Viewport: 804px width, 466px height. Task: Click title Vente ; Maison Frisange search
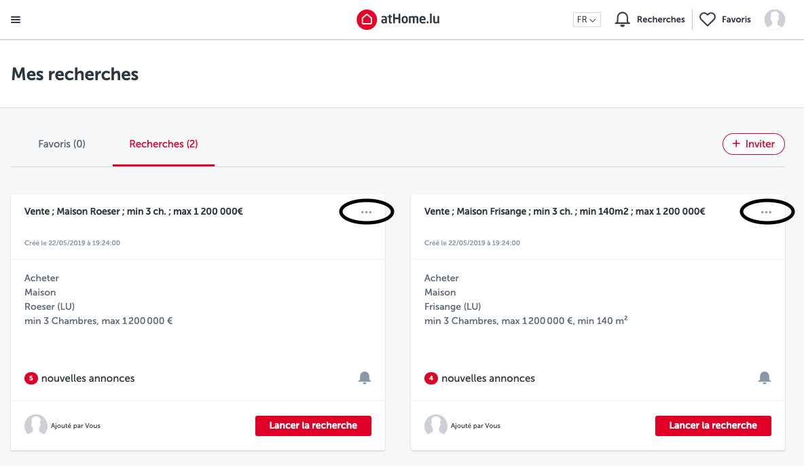click(564, 211)
